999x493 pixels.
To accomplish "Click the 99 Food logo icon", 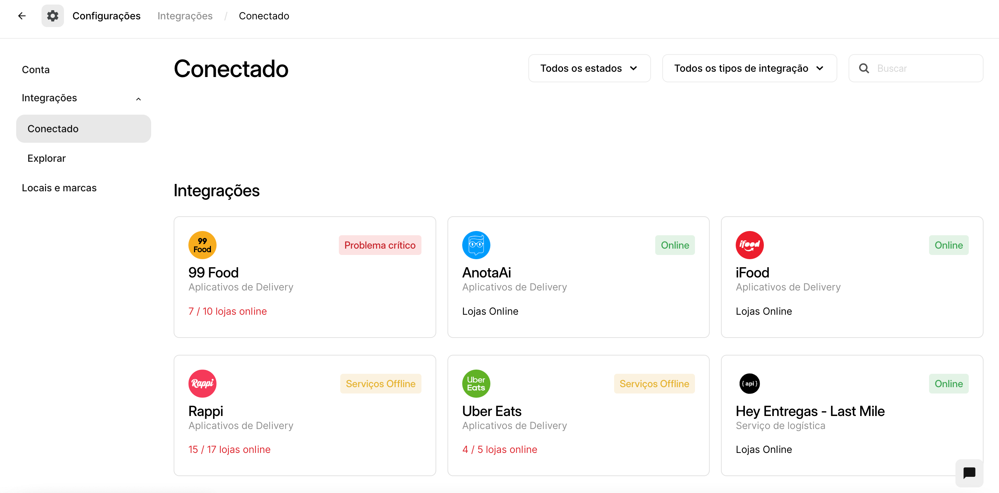I will point(202,245).
